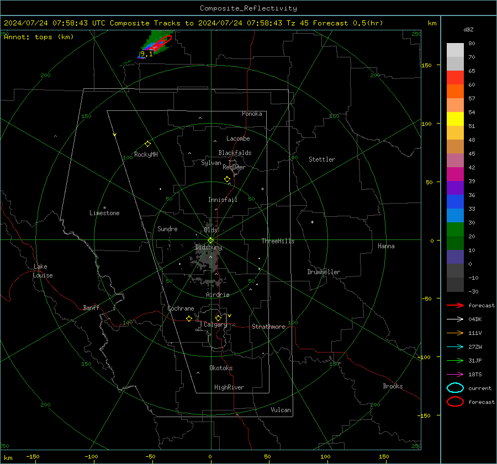Click the Drumheller label

pyautogui.click(x=324, y=272)
